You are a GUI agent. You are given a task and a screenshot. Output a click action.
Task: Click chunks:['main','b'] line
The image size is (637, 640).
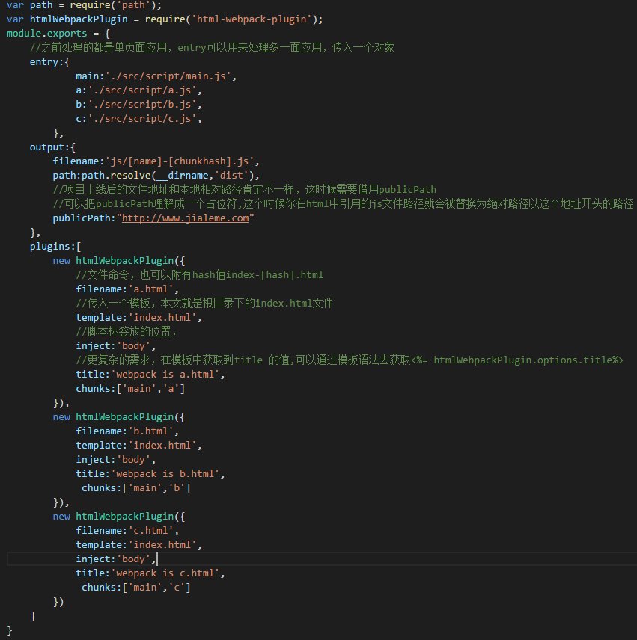[x=135, y=487]
